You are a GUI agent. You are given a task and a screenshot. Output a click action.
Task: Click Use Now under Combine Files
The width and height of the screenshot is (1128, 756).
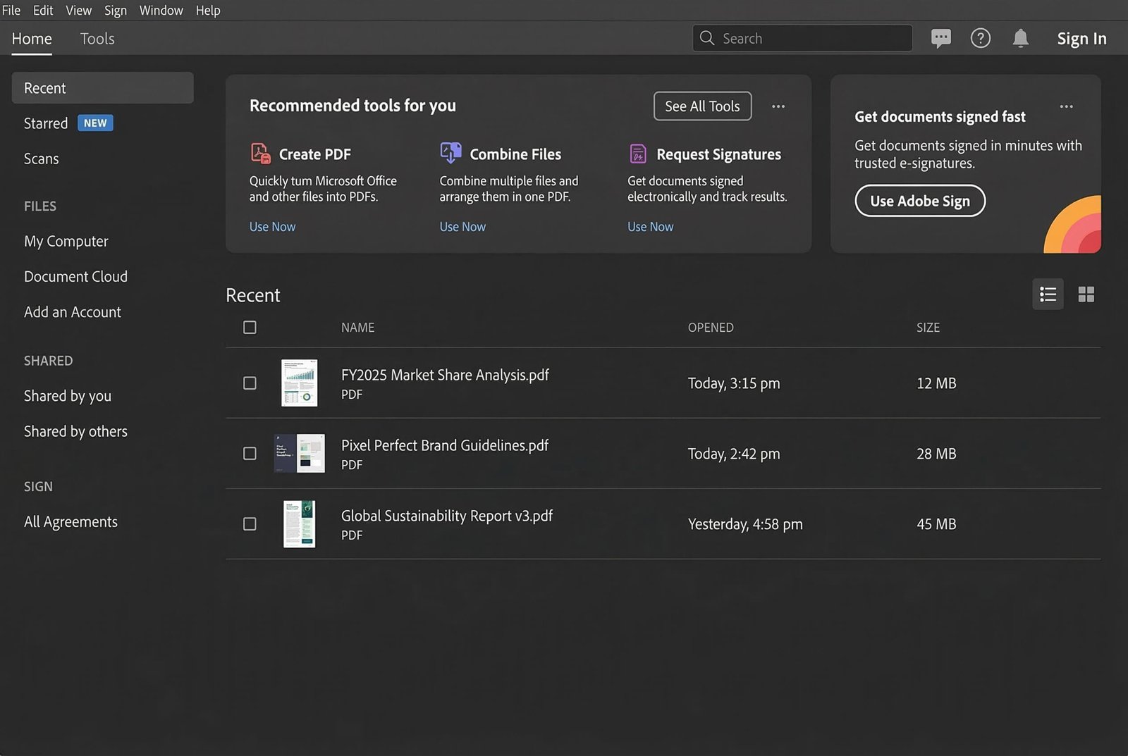(462, 226)
